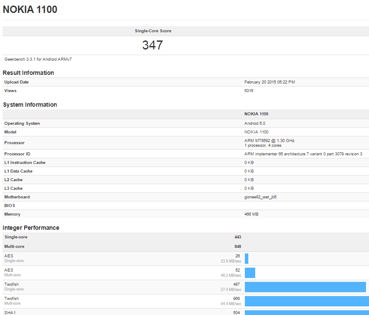Select the L1 Data Cache label
Viewport: 369px width, 315px height.
tap(19, 171)
